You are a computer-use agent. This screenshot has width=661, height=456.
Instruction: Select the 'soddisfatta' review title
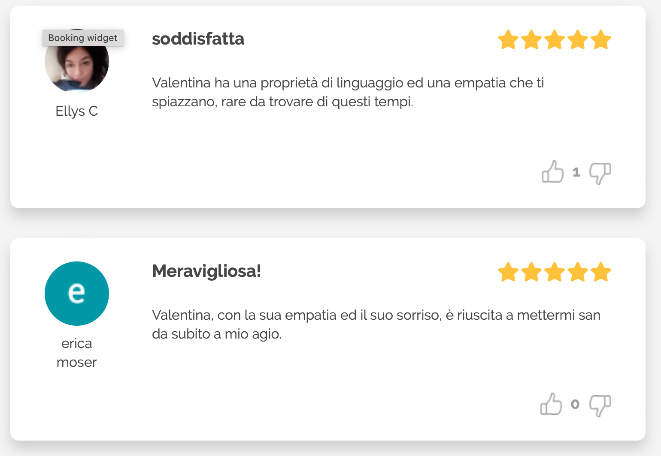(198, 39)
